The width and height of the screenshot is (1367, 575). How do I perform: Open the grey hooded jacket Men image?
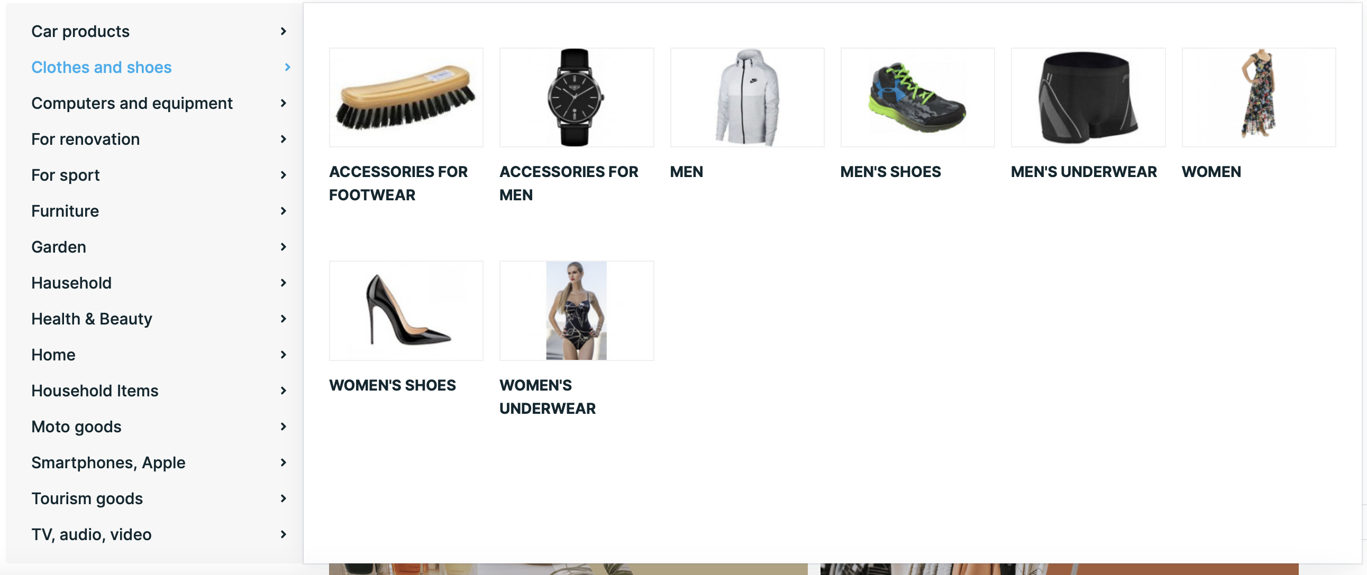tap(747, 98)
